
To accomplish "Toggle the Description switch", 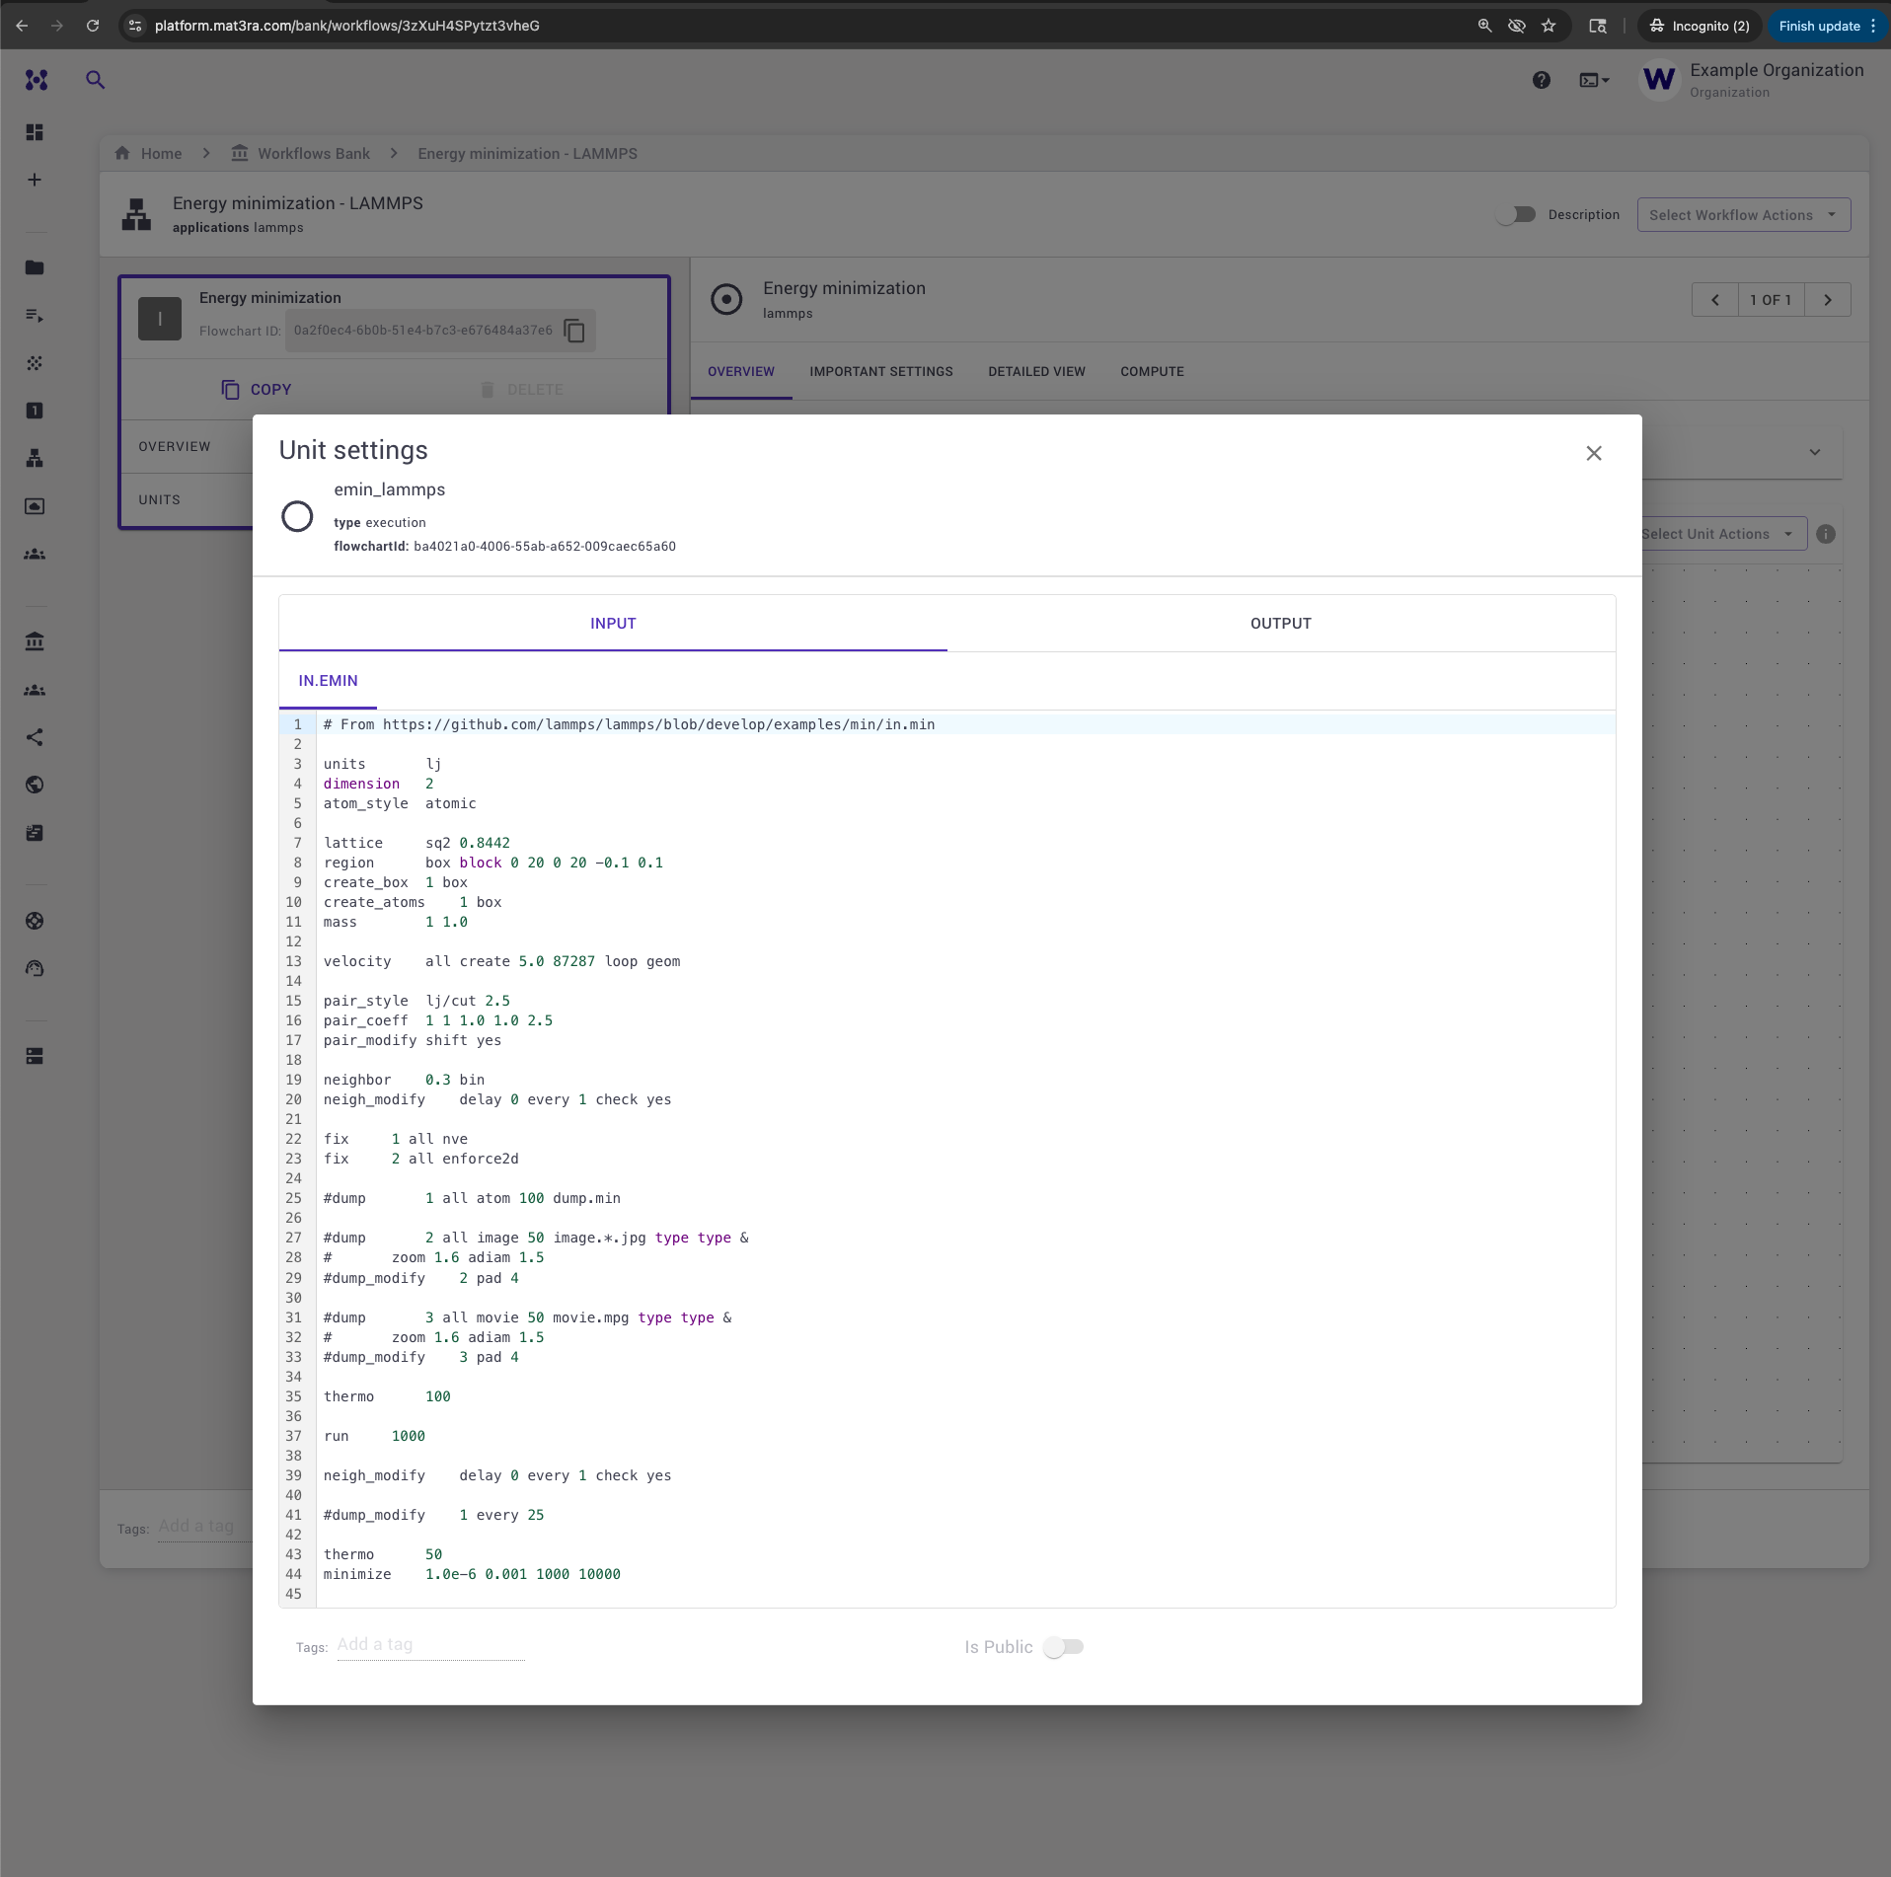I will [1517, 214].
